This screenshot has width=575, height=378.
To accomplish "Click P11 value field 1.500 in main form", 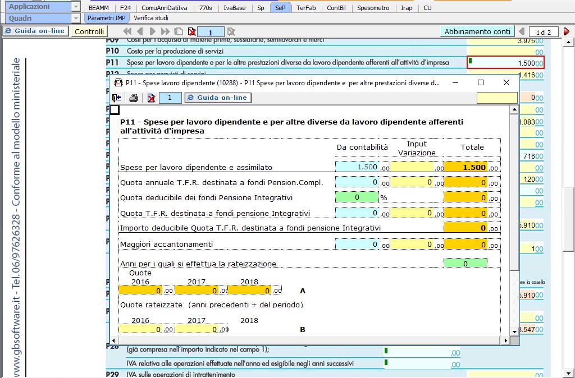I will click(505, 62).
